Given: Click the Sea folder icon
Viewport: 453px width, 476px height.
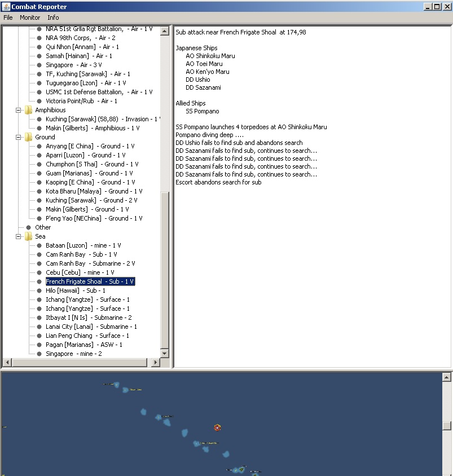Looking at the screenshot, I should pyautogui.click(x=29, y=236).
